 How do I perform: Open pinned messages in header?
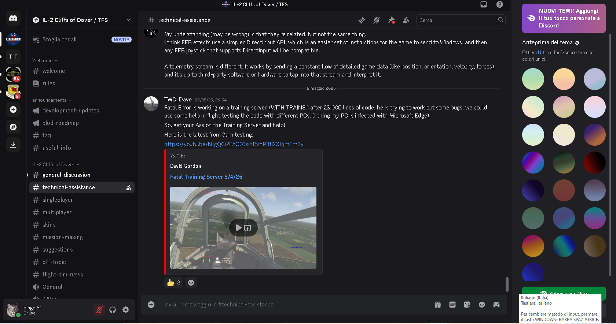coord(391,20)
